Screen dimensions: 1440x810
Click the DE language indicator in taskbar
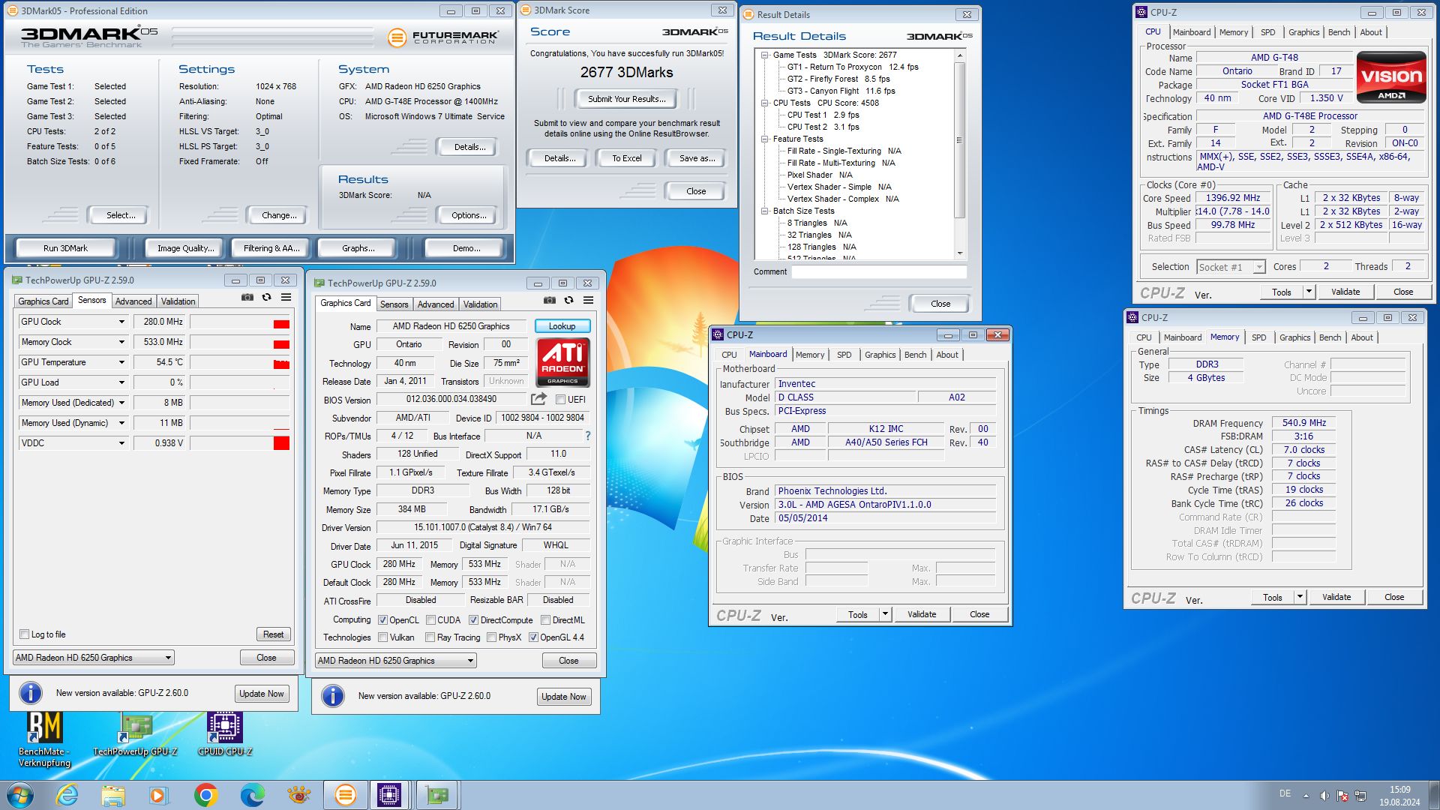(1285, 793)
